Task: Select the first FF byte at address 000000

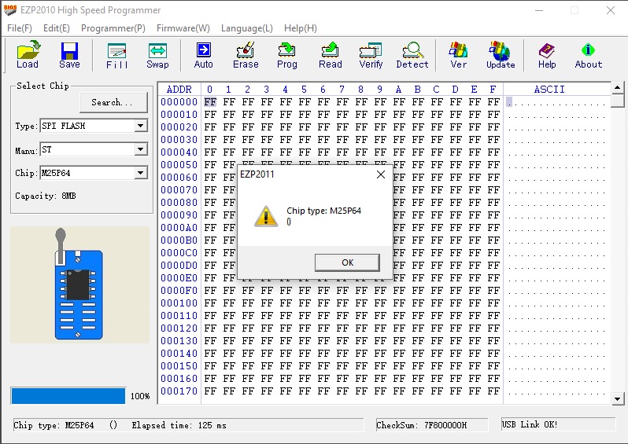Action: point(210,102)
